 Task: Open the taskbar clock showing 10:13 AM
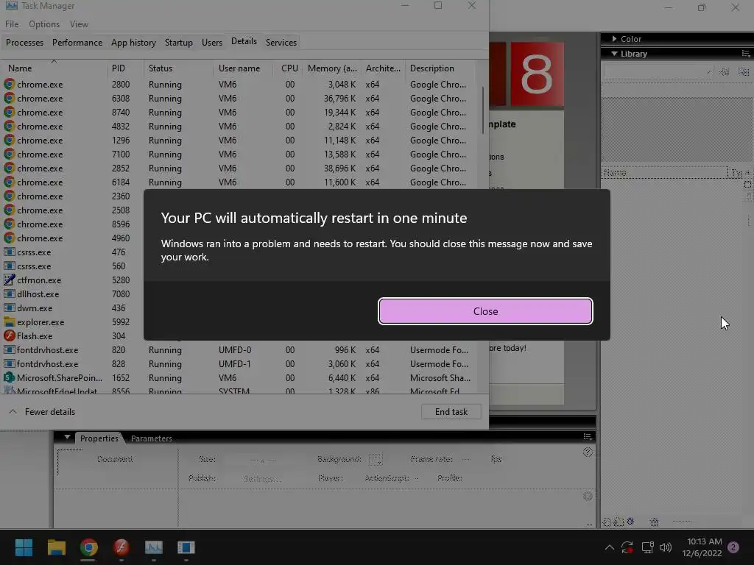click(x=702, y=547)
